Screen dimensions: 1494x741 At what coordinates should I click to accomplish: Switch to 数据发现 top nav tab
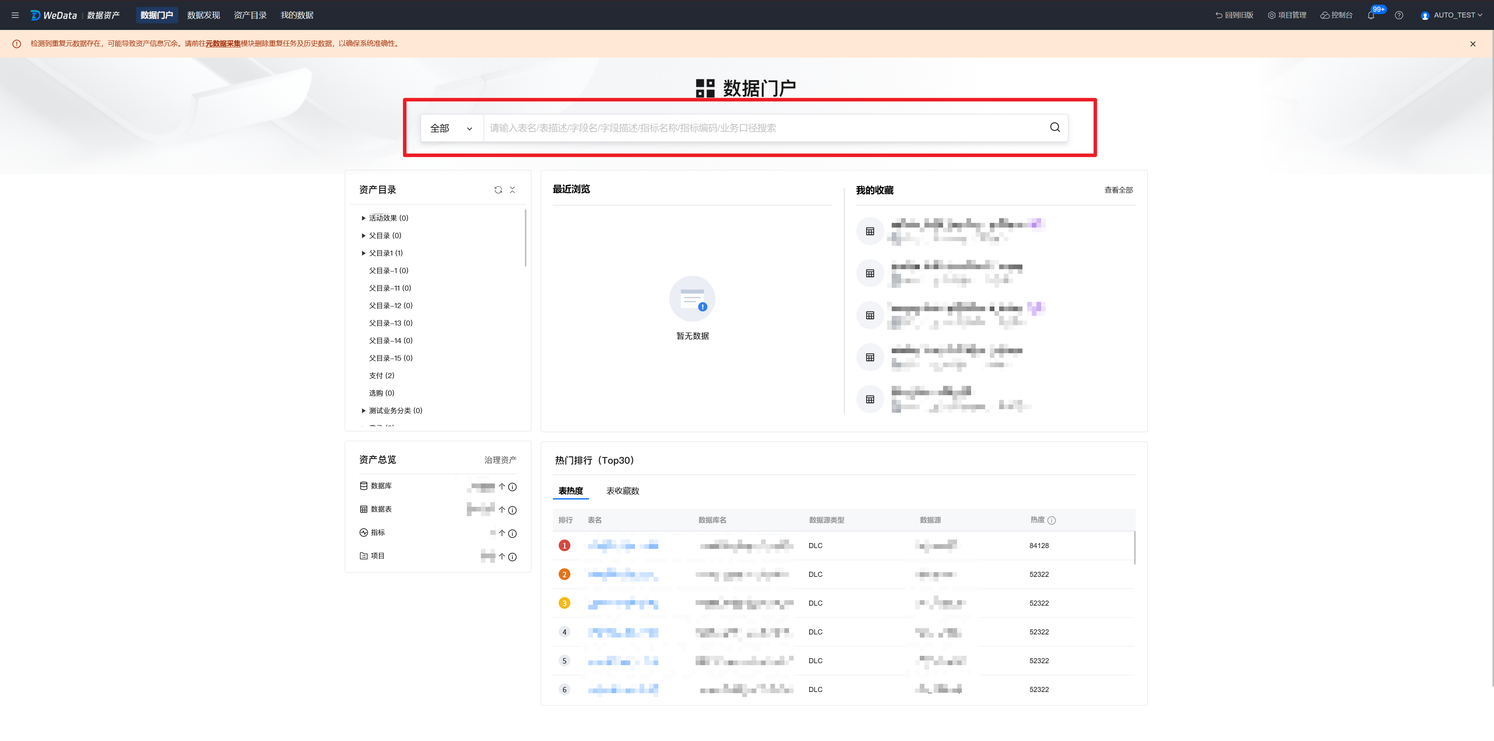point(203,15)
